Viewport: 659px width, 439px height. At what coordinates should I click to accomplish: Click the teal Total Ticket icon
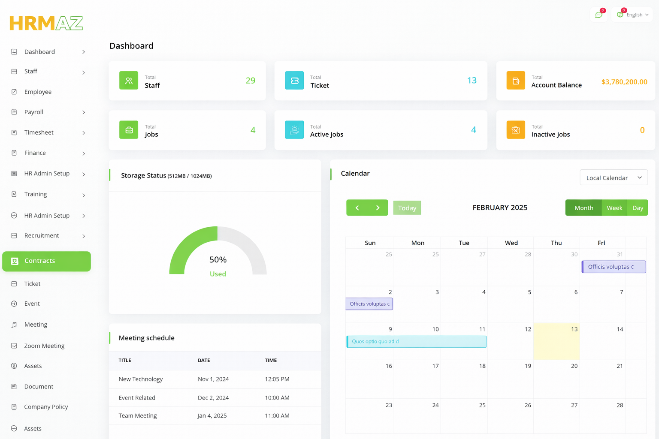294,81
